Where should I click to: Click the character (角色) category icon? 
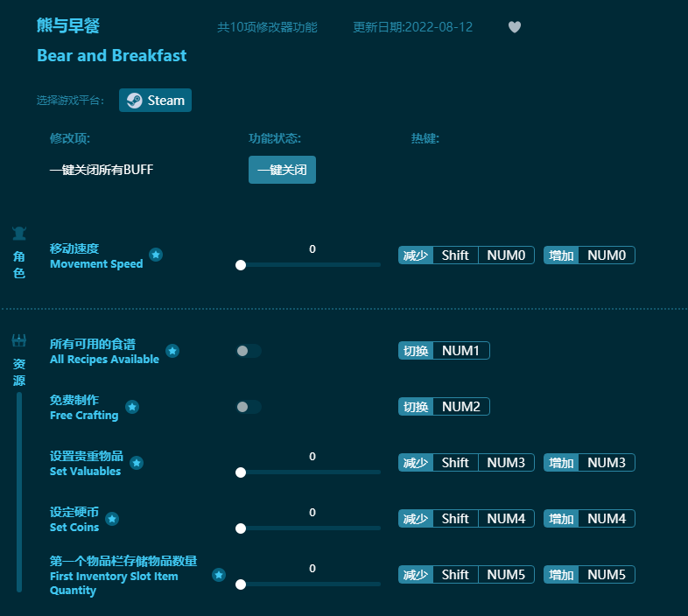(19, 234)
